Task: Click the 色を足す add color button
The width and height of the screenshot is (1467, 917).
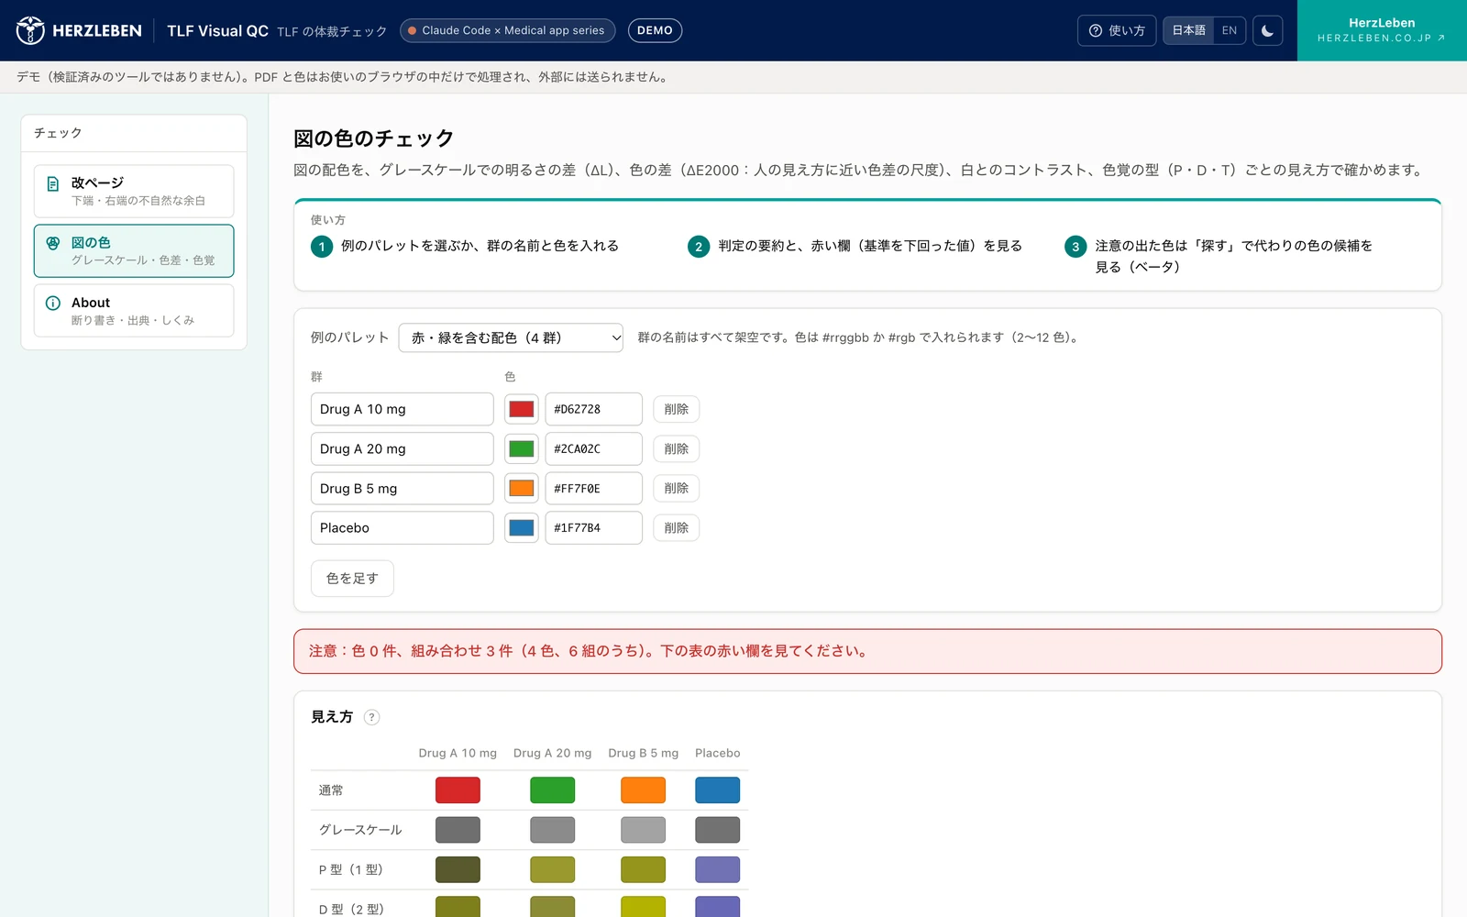Action: point(352,579)
